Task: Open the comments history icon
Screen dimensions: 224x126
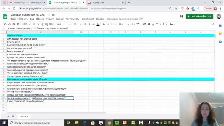Action: [x=181, y=16]
